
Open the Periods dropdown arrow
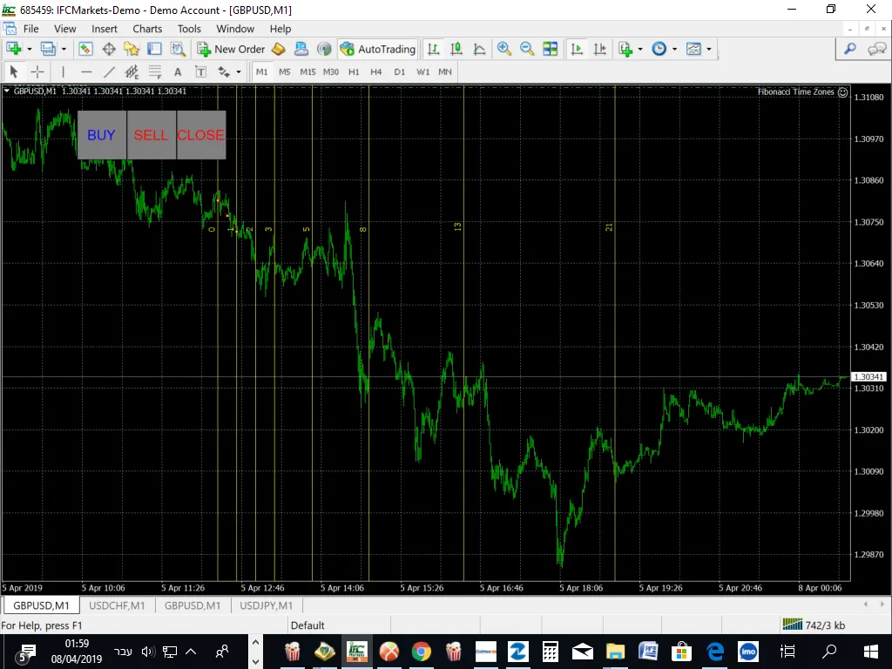[673, 49]
